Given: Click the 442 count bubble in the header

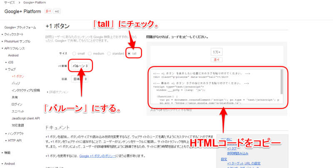Looking at the screenshot, I should tap(57, 12).
